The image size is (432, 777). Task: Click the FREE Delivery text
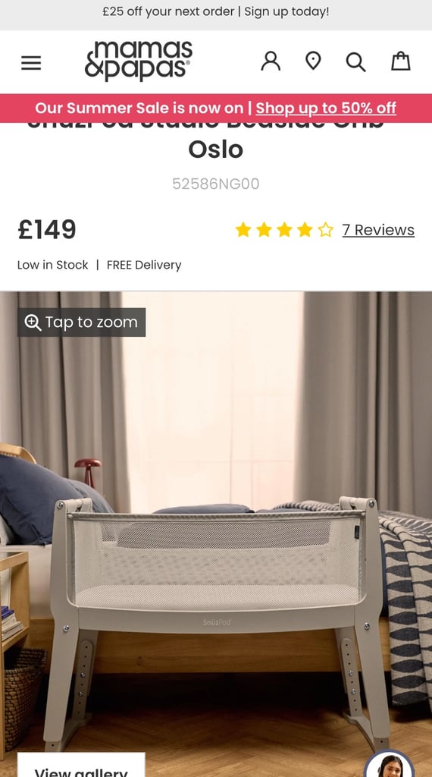click(x=144, y=265)
